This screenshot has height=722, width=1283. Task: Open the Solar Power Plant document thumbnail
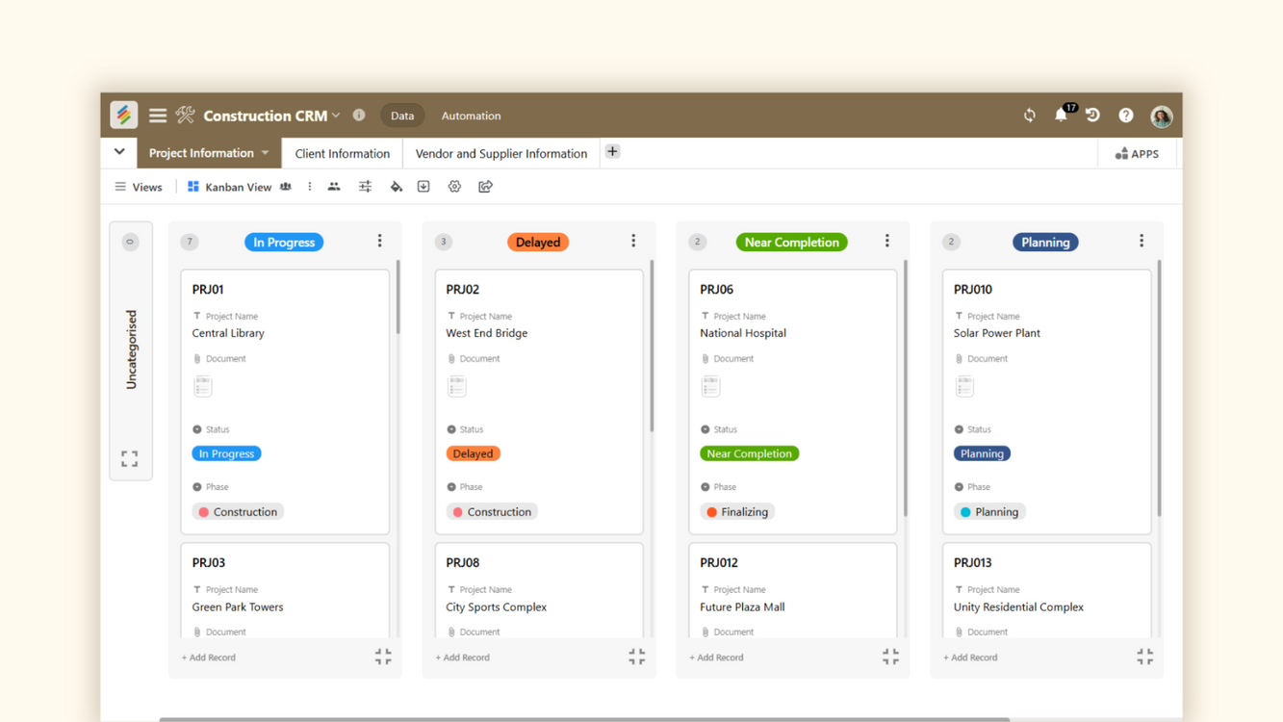click(x=964, y=386)
